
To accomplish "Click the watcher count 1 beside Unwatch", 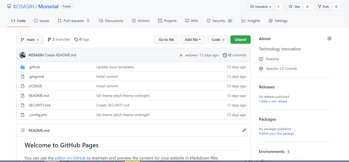I will coord(279,7).
